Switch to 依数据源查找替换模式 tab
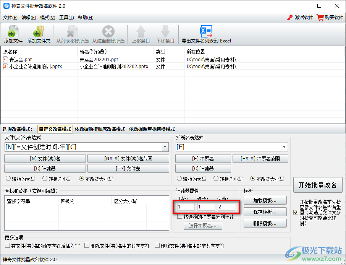Viewport: 346px width, 265px height. [152, 129]
